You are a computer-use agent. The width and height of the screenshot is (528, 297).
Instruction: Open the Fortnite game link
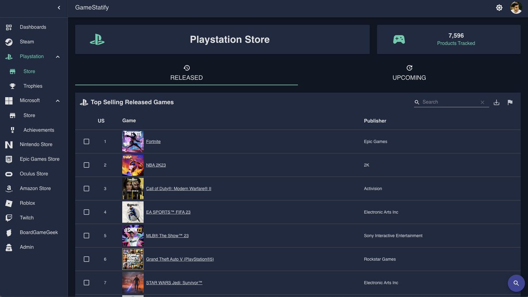153,142
